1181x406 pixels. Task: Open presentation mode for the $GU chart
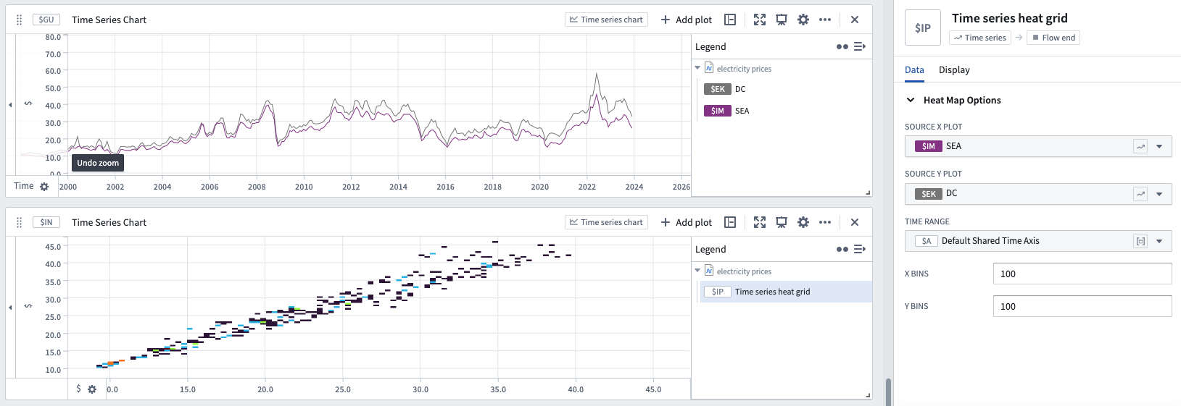coord(782,20)
